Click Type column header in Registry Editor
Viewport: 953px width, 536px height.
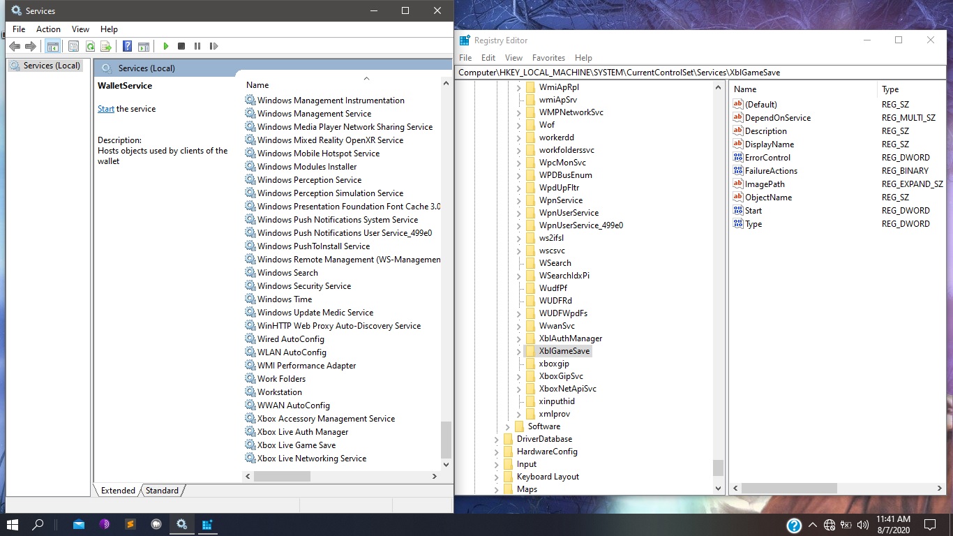tap(890, 89)
